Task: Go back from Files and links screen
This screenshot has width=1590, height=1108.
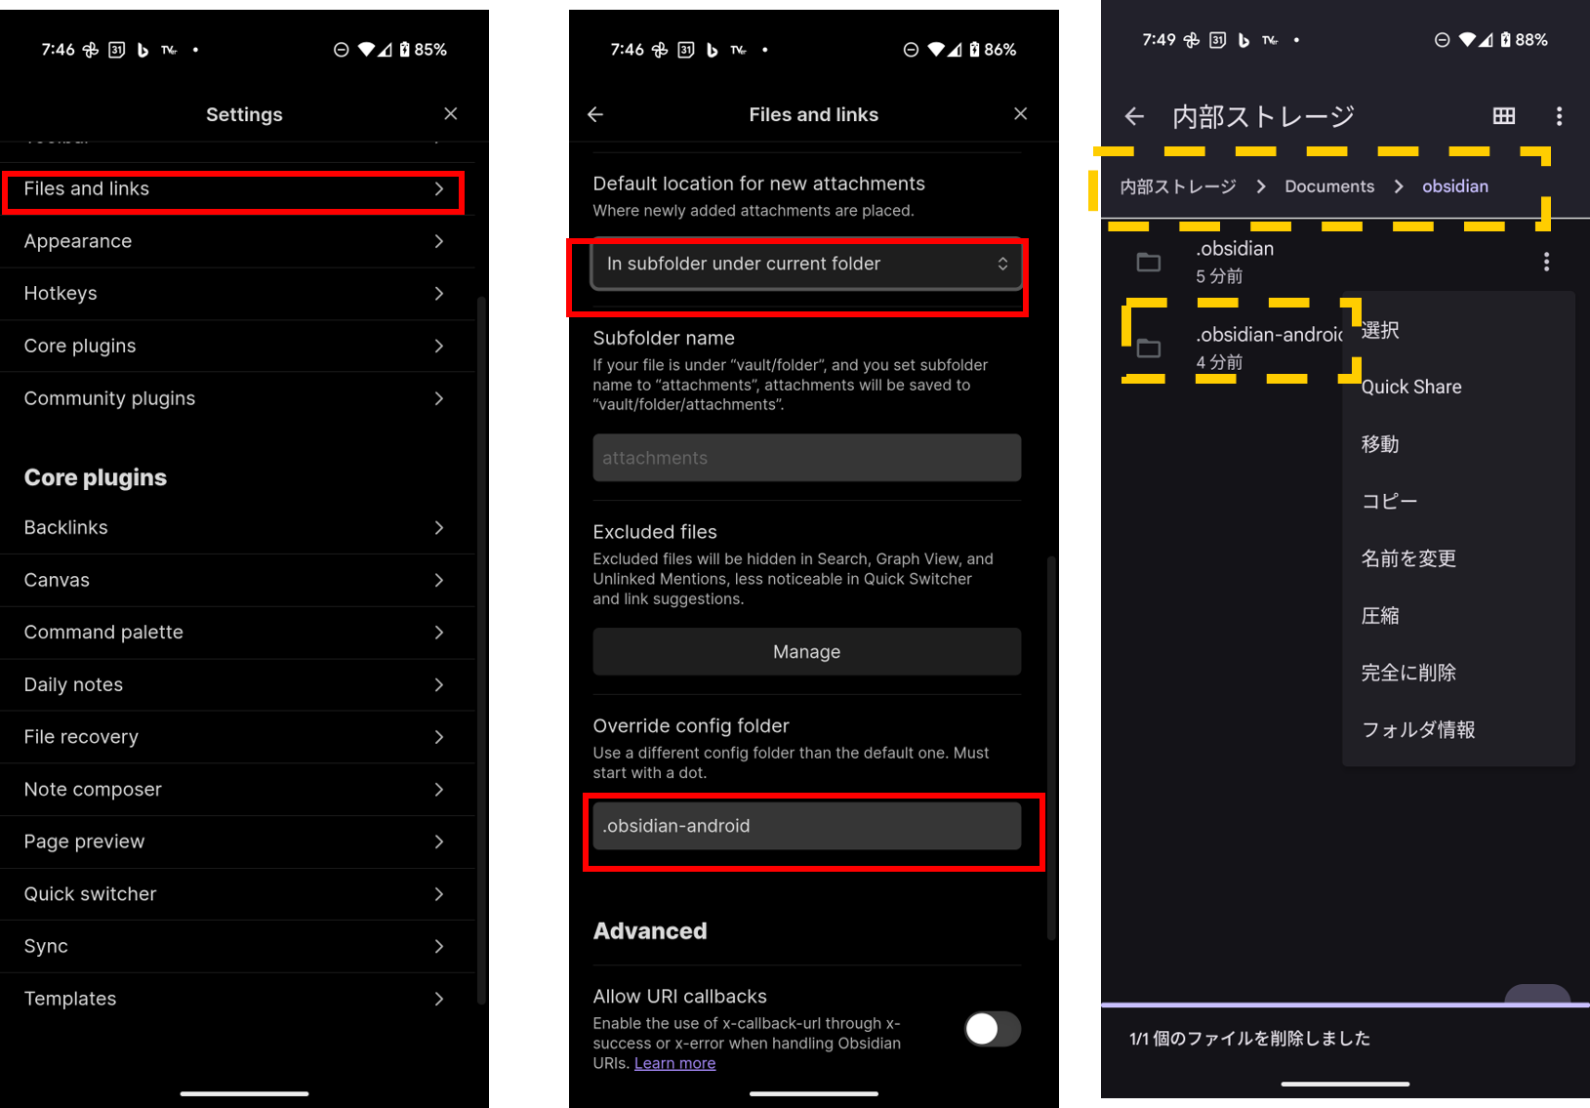Action: (595, 114)
